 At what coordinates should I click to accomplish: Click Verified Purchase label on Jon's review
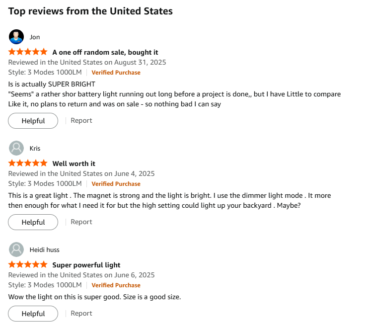point(116,73)
